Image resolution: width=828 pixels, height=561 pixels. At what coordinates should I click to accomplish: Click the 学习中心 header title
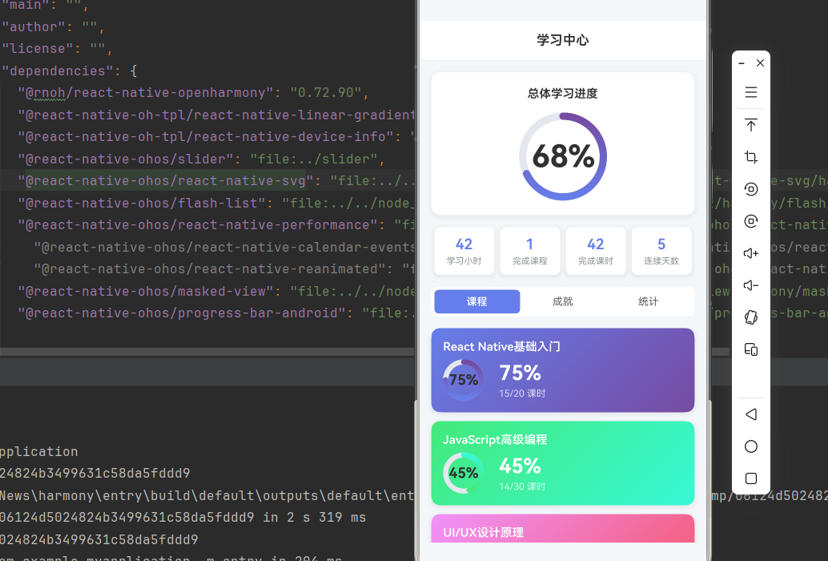click(563, 40)
